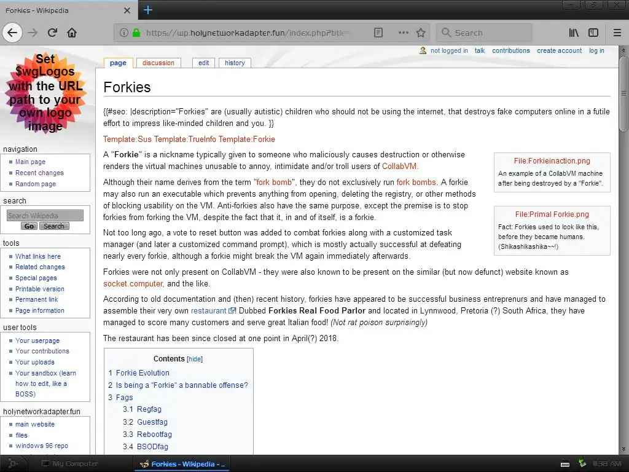Switch to My Computer in the taskbar

(70, 463)
